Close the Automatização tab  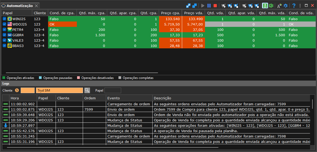coord(36,6)
